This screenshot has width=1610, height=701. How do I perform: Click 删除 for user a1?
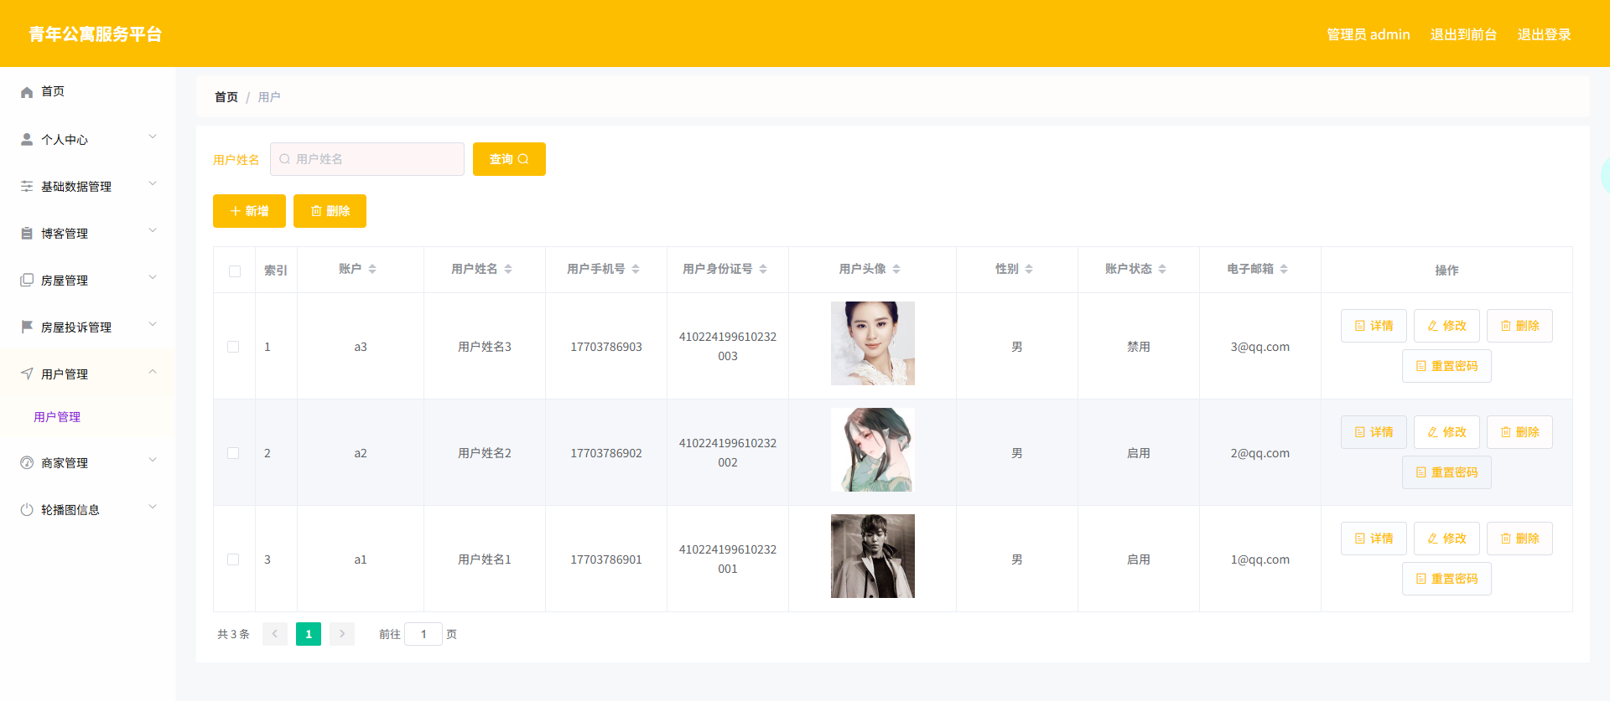click(x=1519, y=539)
